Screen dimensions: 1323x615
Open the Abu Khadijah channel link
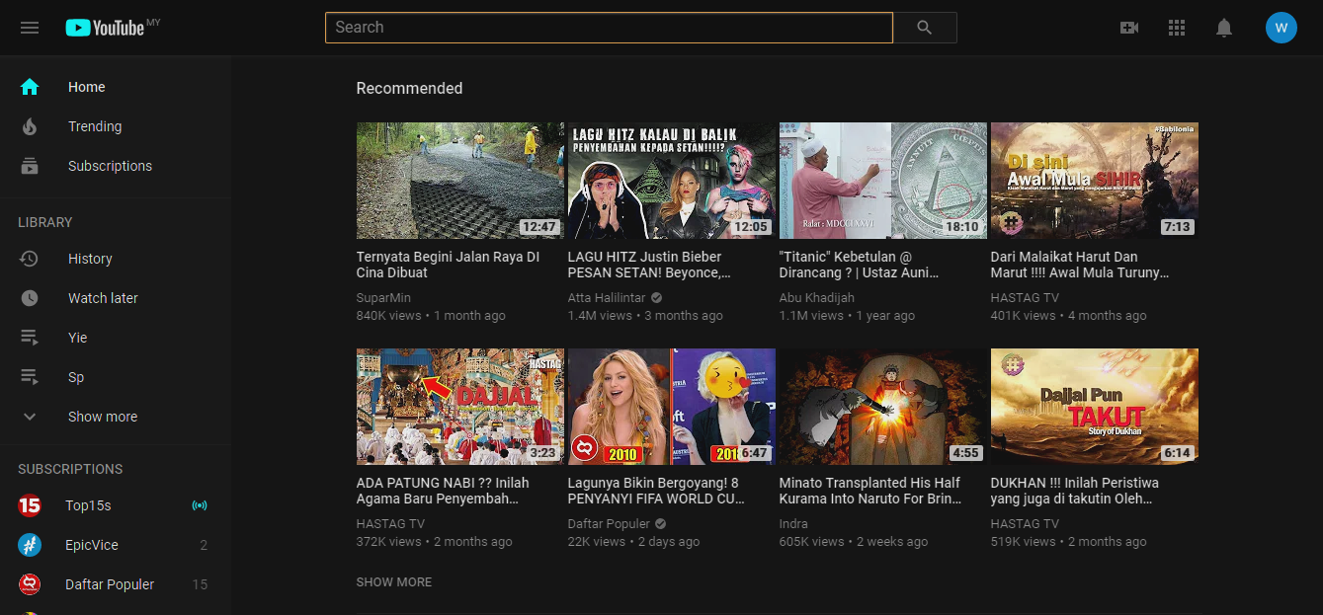click(x=817, y=298)
